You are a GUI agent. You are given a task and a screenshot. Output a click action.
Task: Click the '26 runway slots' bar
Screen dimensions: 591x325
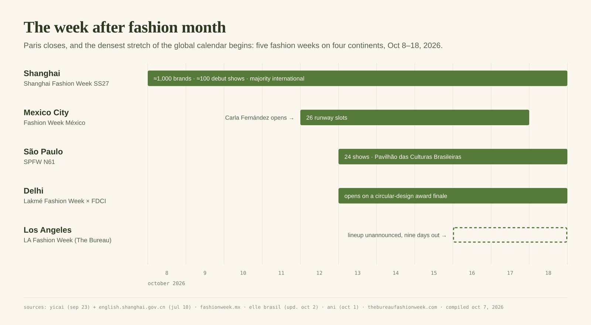coord(414,117)
